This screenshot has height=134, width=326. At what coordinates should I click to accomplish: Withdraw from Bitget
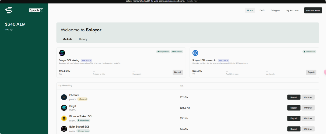pyautogui.click(x=308, y=108)
